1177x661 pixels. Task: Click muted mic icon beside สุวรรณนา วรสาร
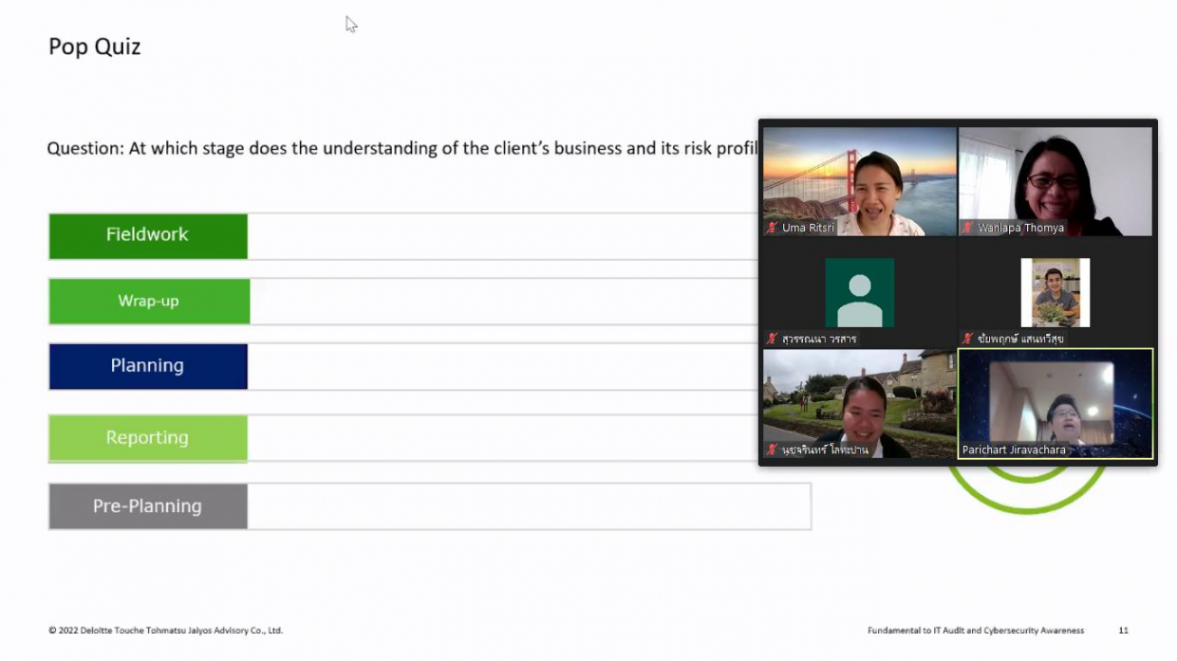(x=772, y=339)
